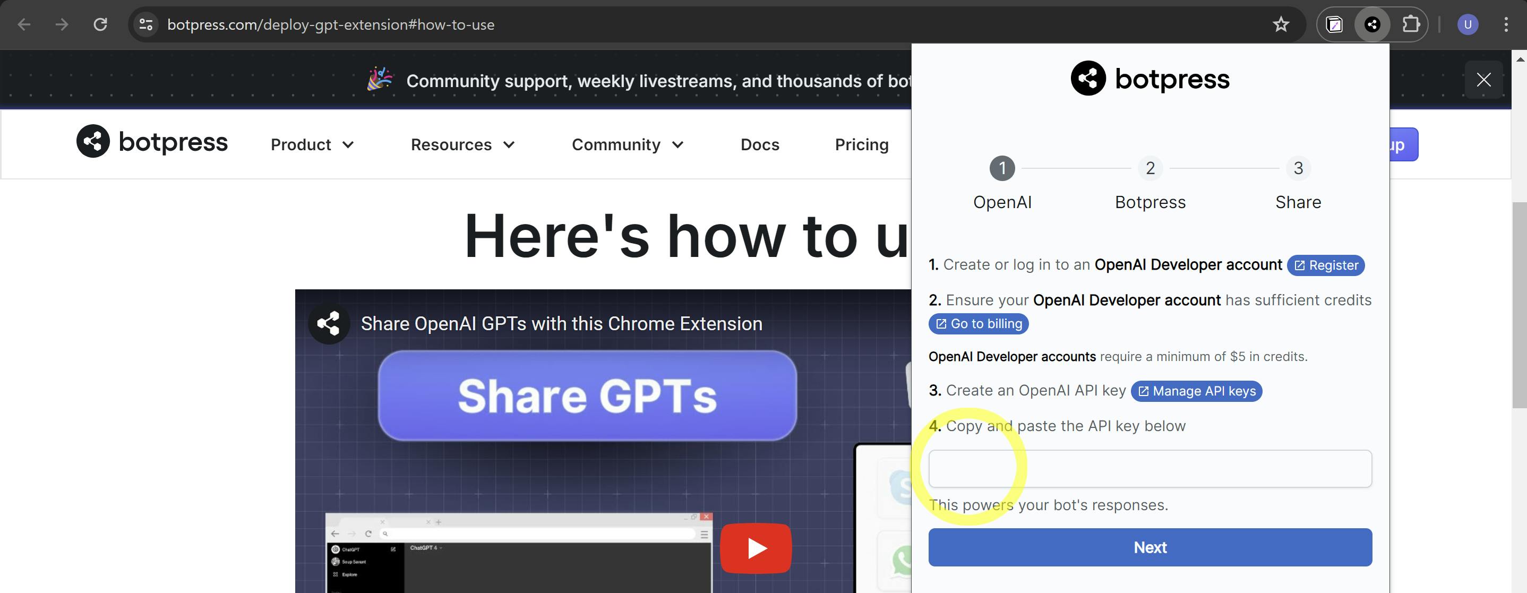Expand the Product dropdown menu

312,145
